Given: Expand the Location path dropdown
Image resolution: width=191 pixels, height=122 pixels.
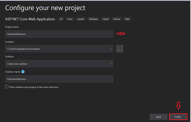Looking at the screenshot, I should click(111, 49).
